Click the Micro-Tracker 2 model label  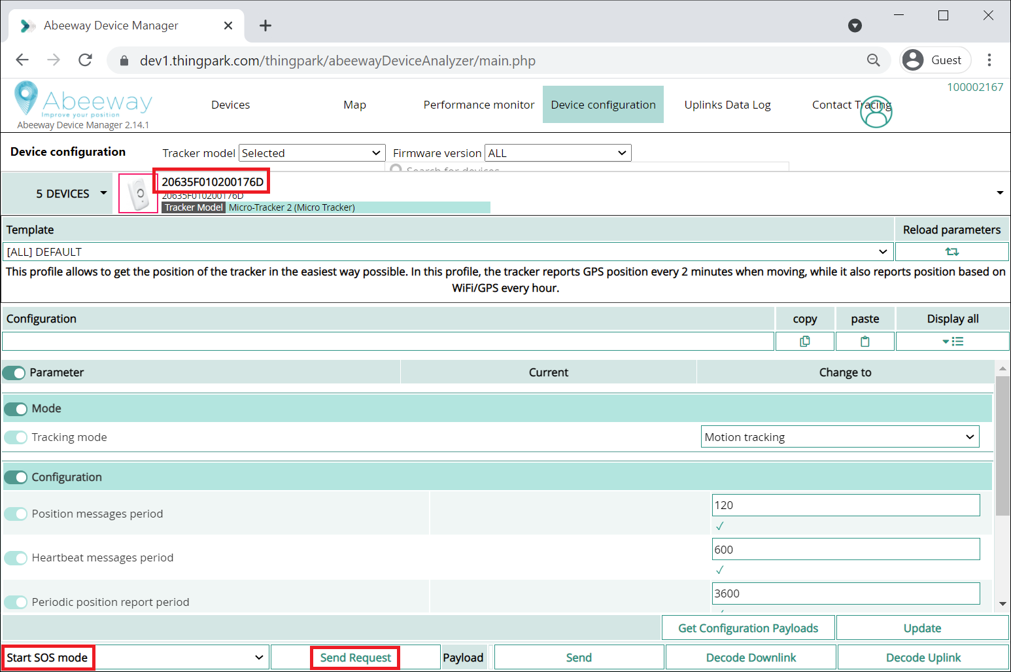292,207
